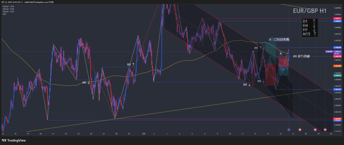Select the topmost ZigZag++ indicator legend
The image size is (344, 145).
8,6
